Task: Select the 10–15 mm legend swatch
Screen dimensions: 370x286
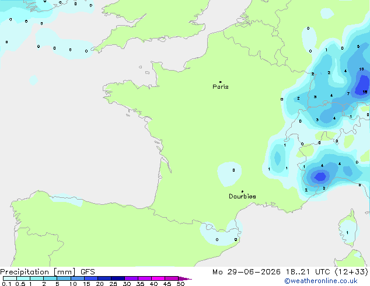Action: (x=77, y=278)
